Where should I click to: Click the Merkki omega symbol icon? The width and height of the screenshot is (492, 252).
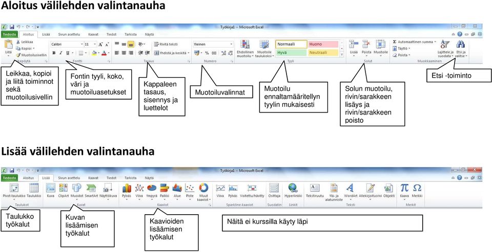tap(417, 188)
